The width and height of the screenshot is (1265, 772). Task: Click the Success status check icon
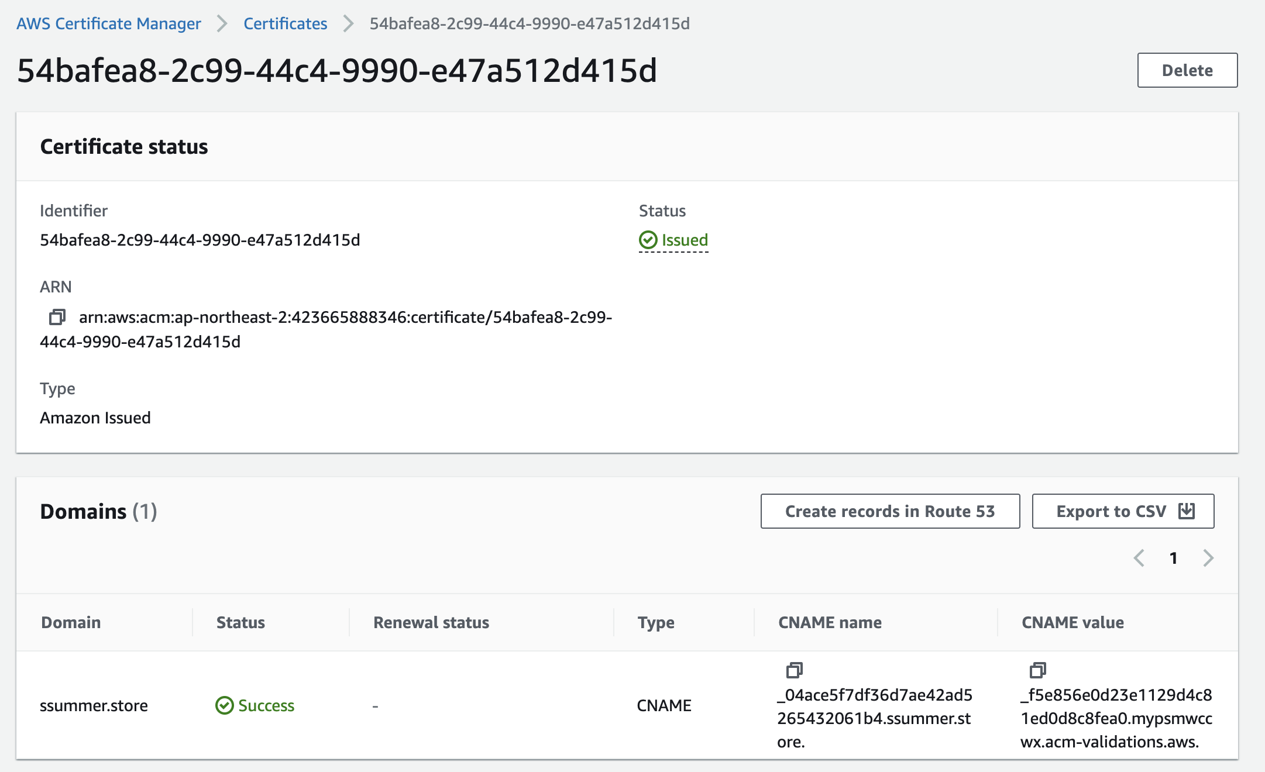click(224, 705)
